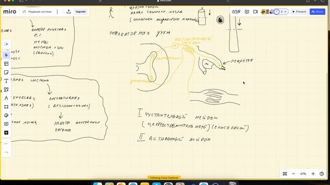Open board options three-dot menu
330x185 pixels.
(x=57, y=12)
